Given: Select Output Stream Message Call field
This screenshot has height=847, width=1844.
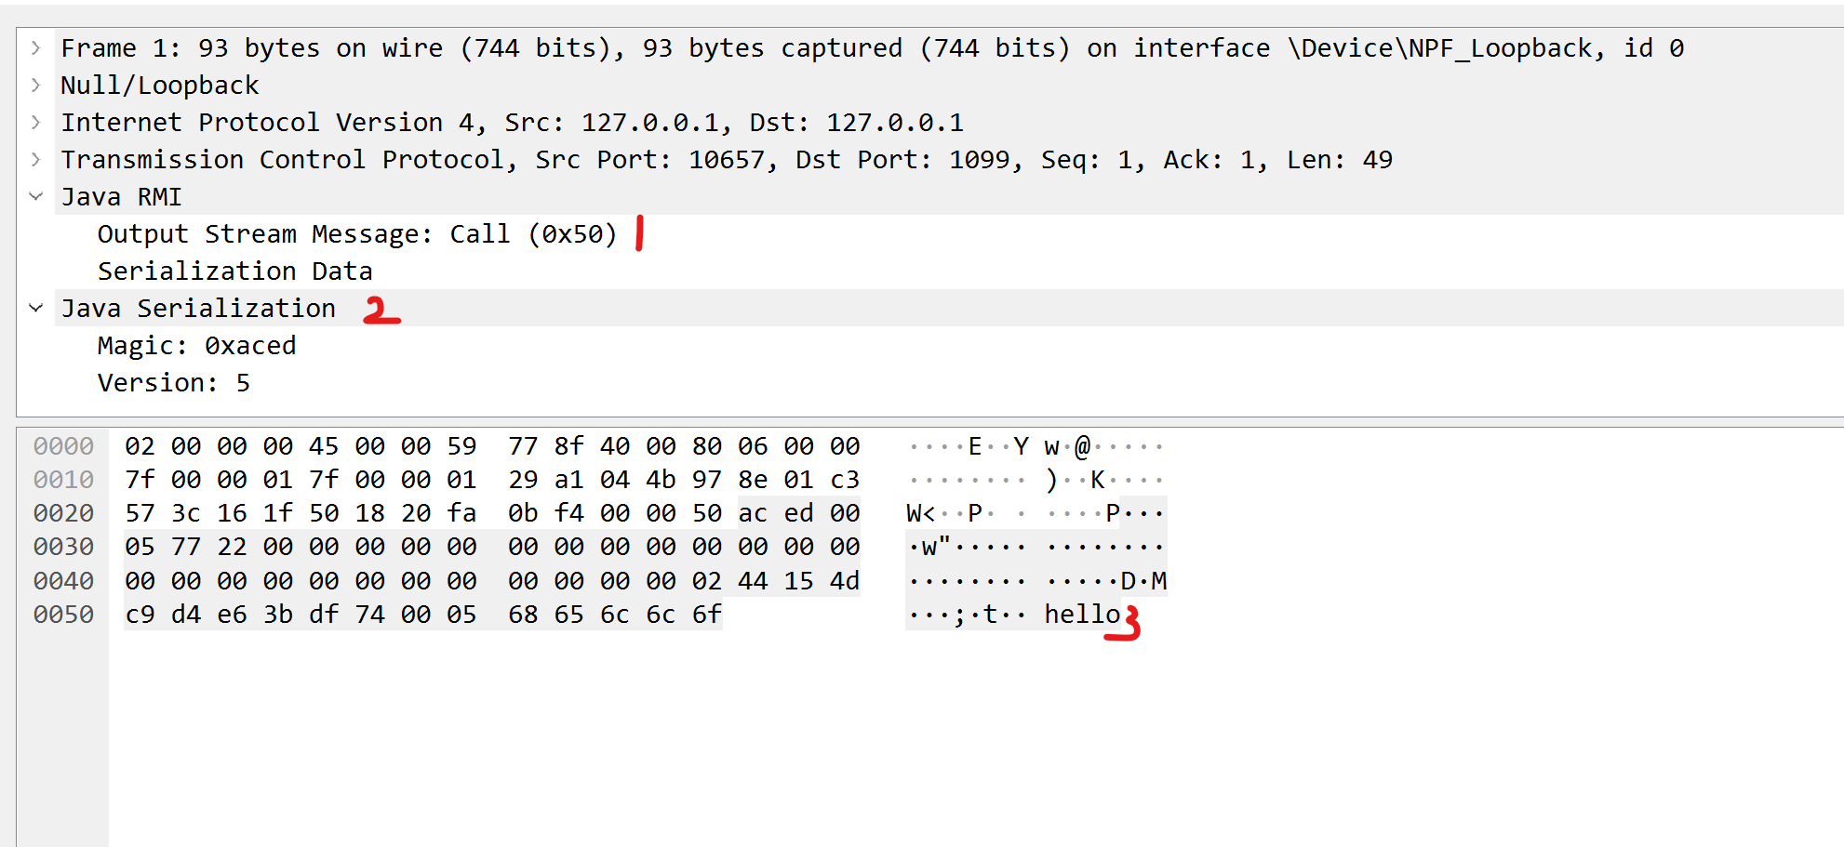Looking at the screenshot, I should coord(356,234).
